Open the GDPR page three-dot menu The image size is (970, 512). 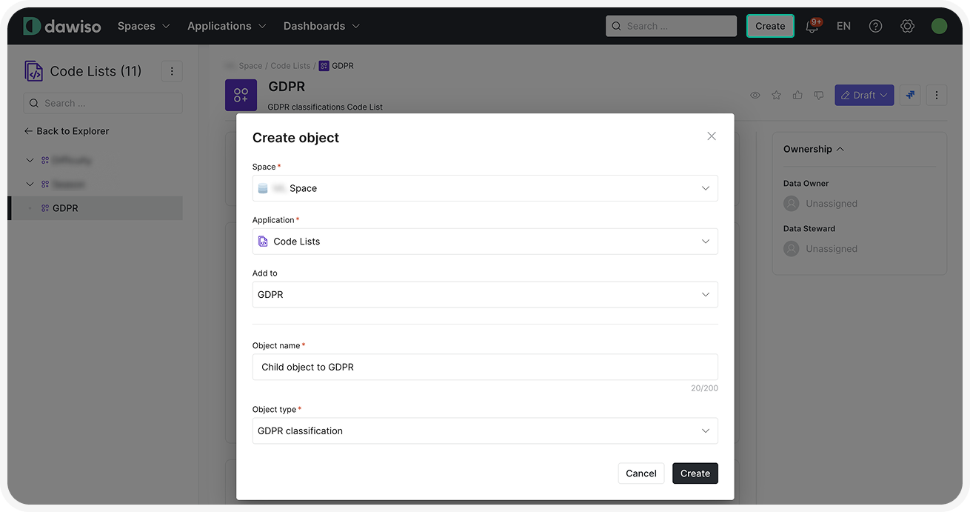[937, 95]
